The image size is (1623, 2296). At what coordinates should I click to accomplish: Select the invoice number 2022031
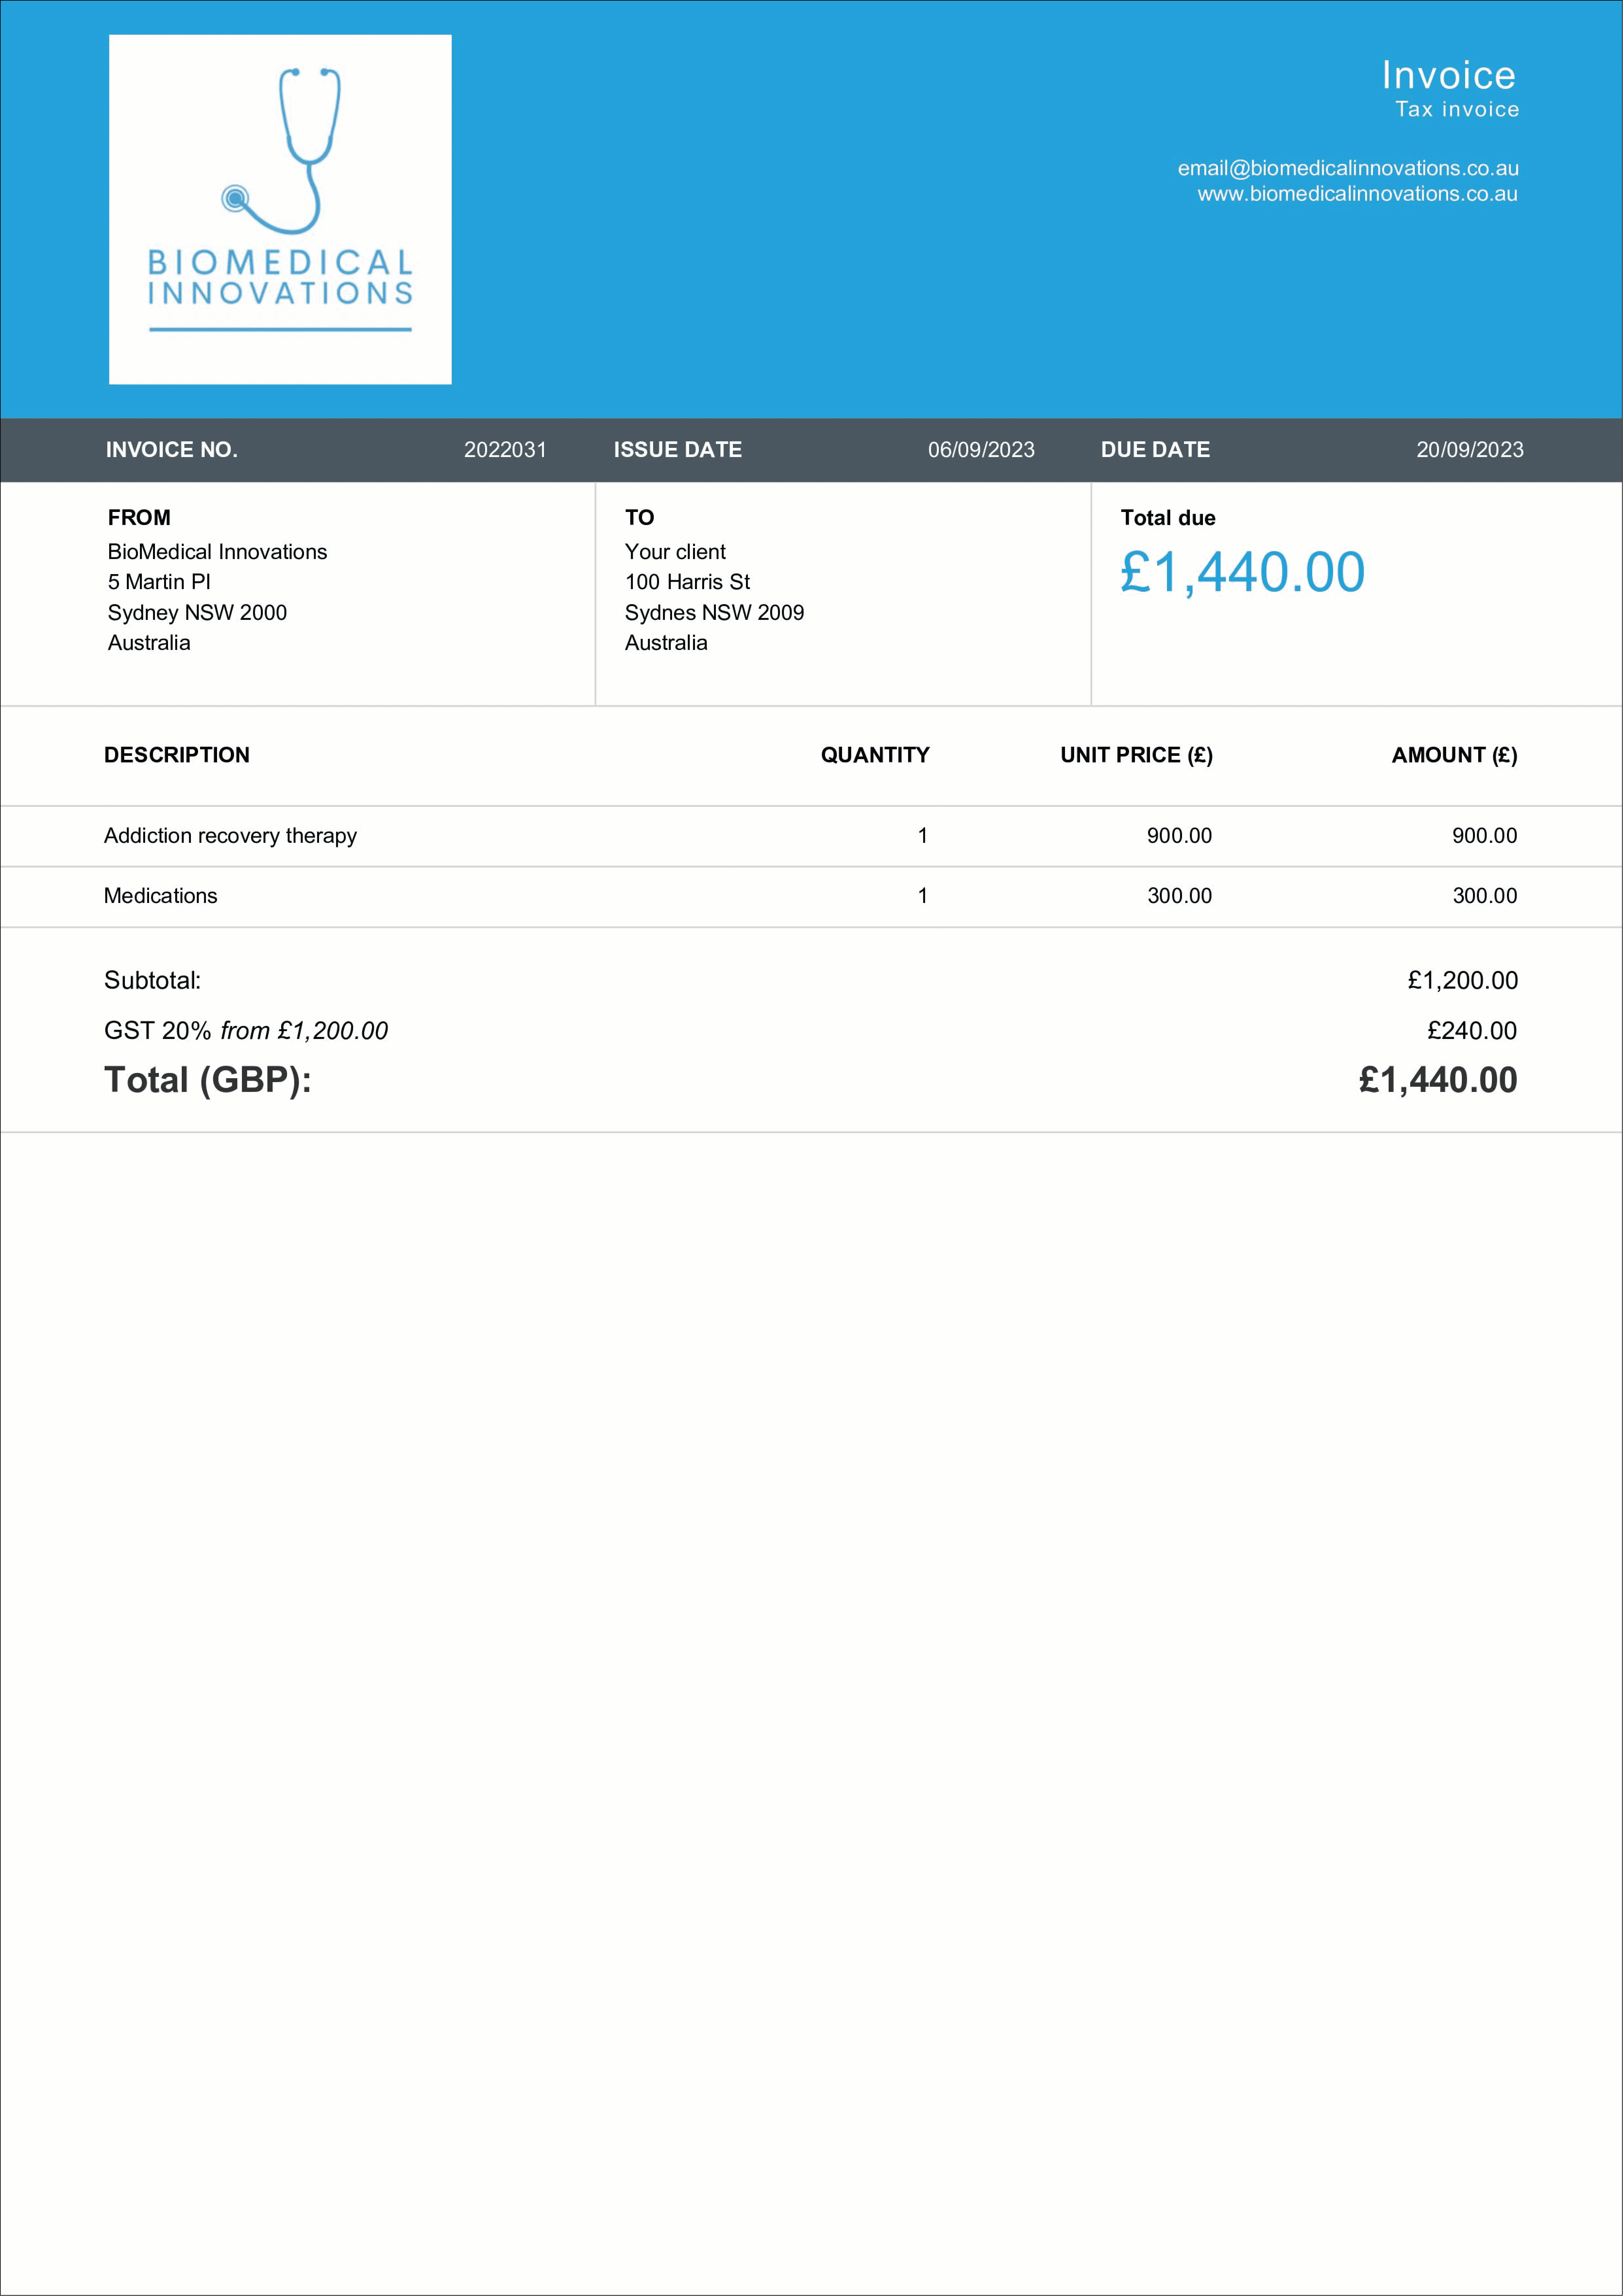point(505,450)
